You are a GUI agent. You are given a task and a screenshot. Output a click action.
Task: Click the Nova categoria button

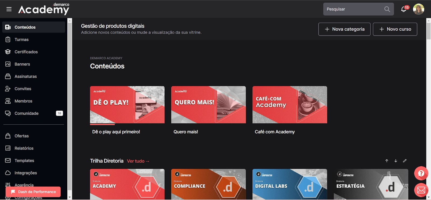coord(344,29)
